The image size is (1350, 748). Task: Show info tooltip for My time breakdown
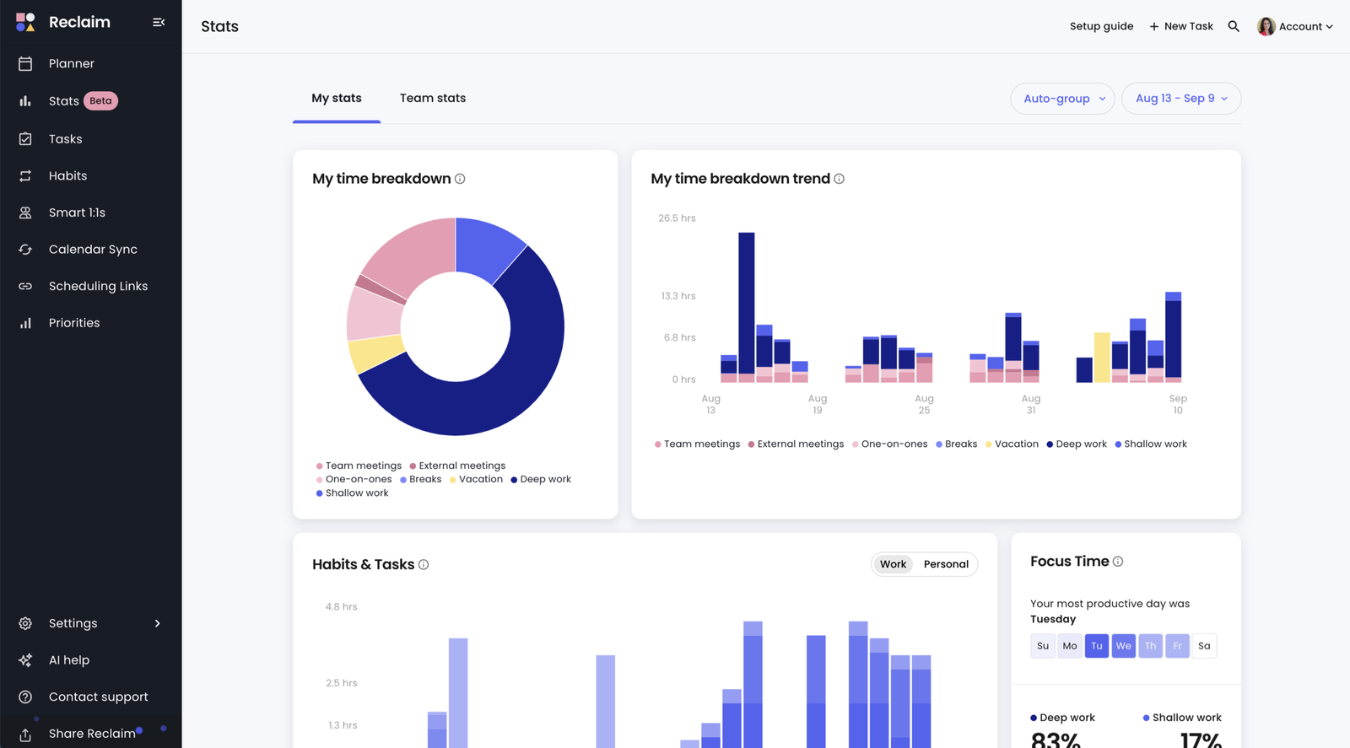pos(460,179)
